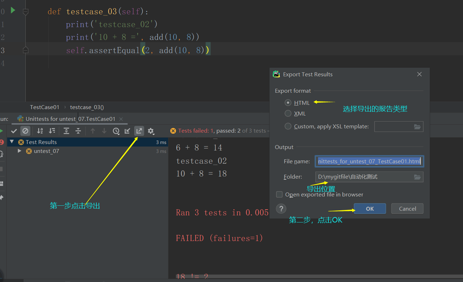Go to previous failed test arrow
Viewport: 463px width, 282px height.
(x=93, y=131)
